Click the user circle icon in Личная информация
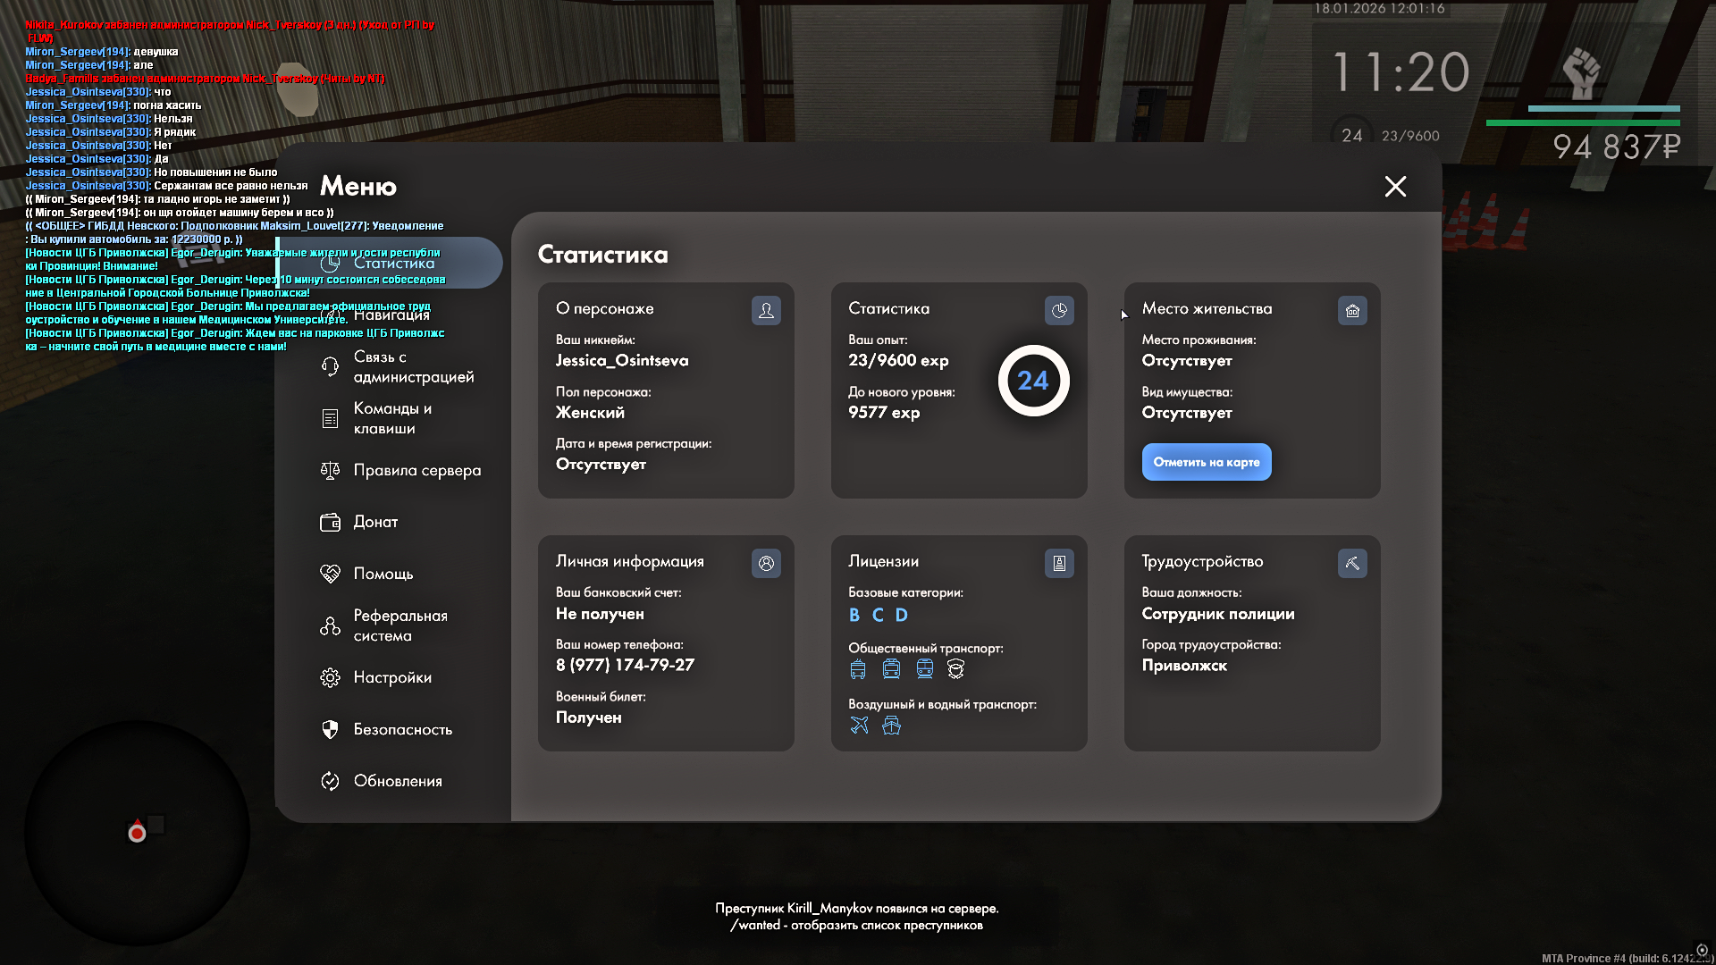 tap(766, 564)
